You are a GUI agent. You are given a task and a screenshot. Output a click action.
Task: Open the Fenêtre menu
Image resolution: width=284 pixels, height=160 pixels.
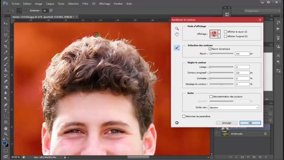point(118,4)
